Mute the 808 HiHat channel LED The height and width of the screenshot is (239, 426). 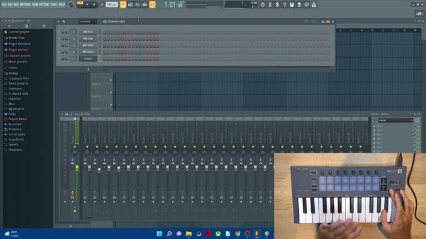point(59,46)
